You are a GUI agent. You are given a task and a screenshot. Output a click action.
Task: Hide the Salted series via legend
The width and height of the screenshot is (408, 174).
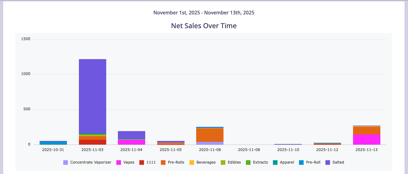[338, 162]
